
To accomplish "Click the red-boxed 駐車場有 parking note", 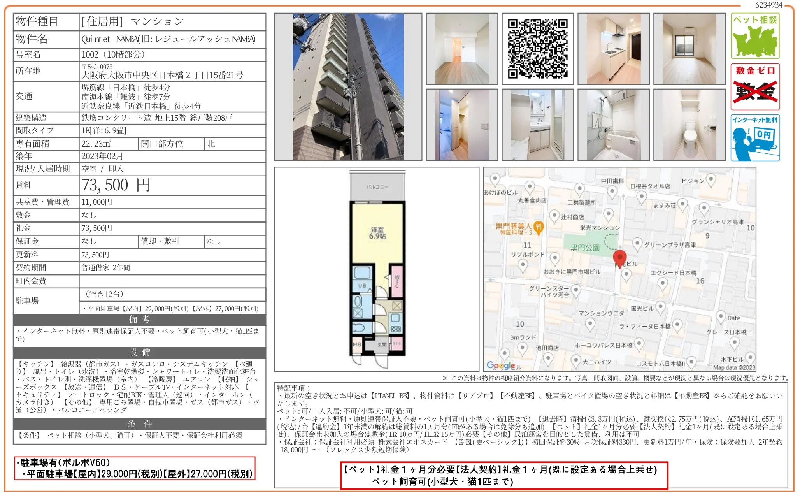I will click(x=135, y=468).
